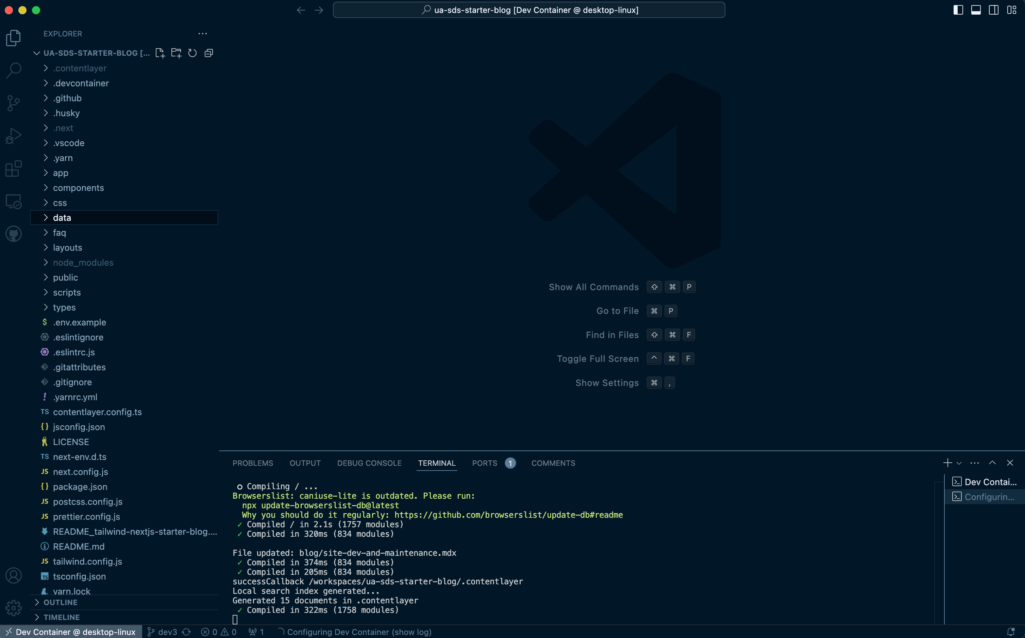Open tailwind.config.js file
This screenshot has height=638, width=1025.
[x=124, y=562]
